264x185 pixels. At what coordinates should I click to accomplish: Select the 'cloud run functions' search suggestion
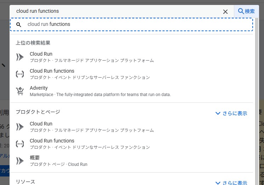point(49,24)
